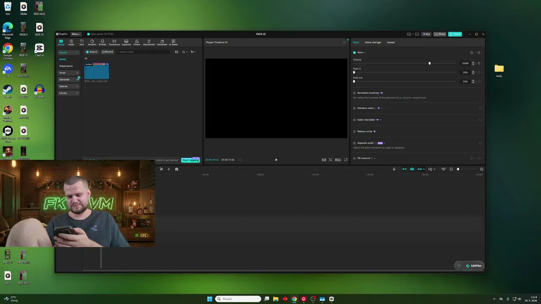Open Audacity desktop shortcut
The height and width of the screenshot is (304, 541).
(x=39, y=91)
